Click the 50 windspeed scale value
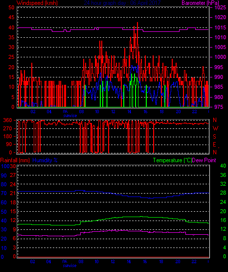 (x=11, y=7)
